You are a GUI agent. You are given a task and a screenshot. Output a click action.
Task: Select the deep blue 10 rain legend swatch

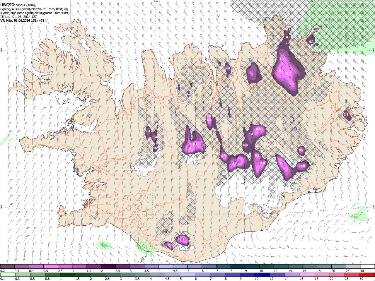click(x=262, y=275)
